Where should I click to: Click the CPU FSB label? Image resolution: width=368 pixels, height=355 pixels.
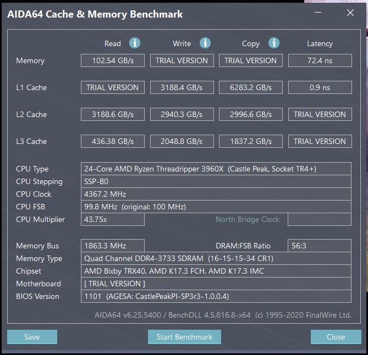tap(30, 207)
